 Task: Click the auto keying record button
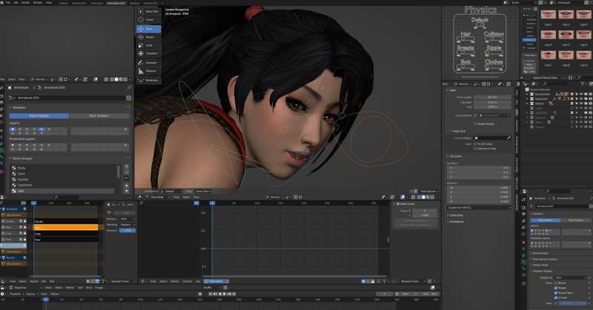tap(200, 294)
